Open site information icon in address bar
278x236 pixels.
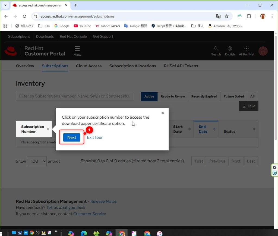tap(36, 16)
